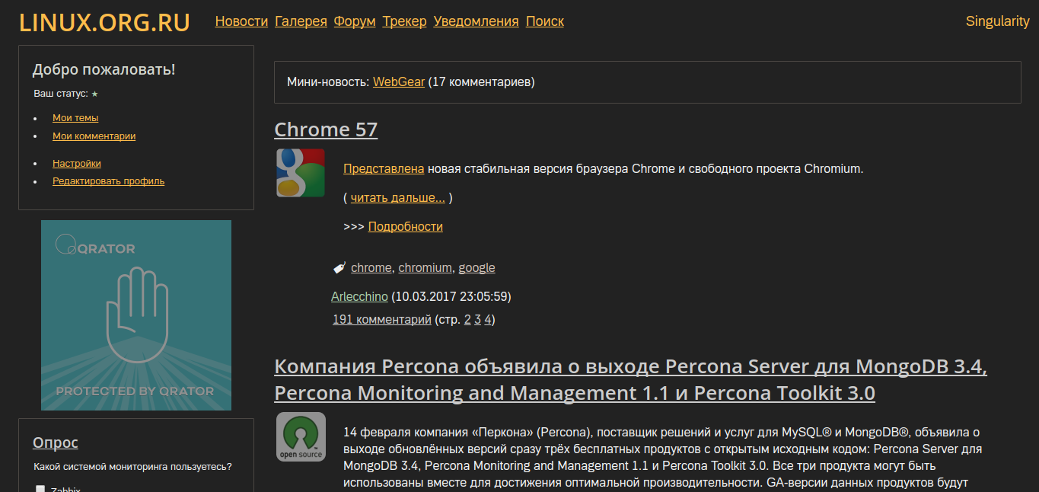Click читать дальше link
1039x492 pixels.
click(398, 198)
